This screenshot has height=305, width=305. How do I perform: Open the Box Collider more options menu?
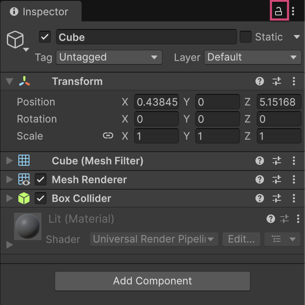coord(293,198)
